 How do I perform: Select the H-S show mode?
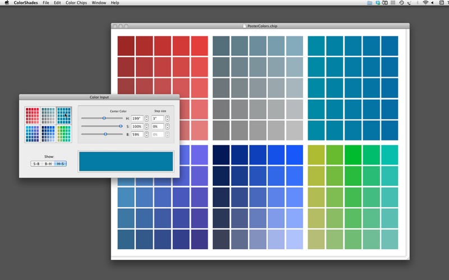pos(60,164)
